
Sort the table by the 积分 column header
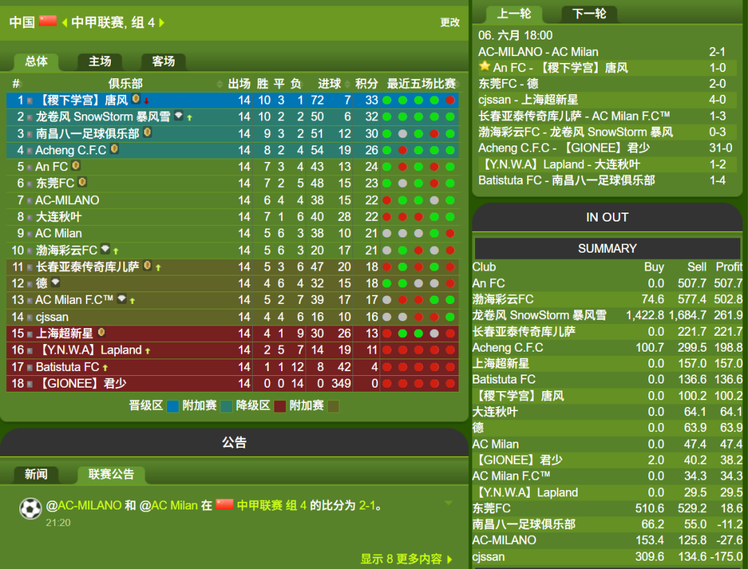click(x=366, y=84)
